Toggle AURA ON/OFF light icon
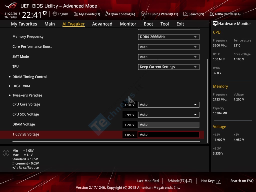 (211, 14)
